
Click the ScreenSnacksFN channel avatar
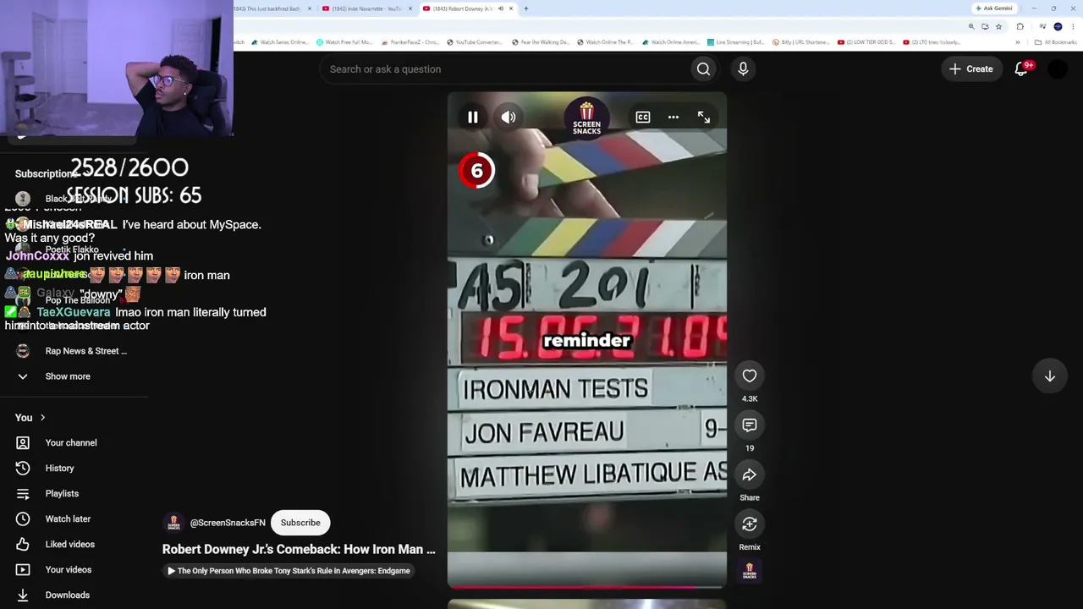(173, 523)
